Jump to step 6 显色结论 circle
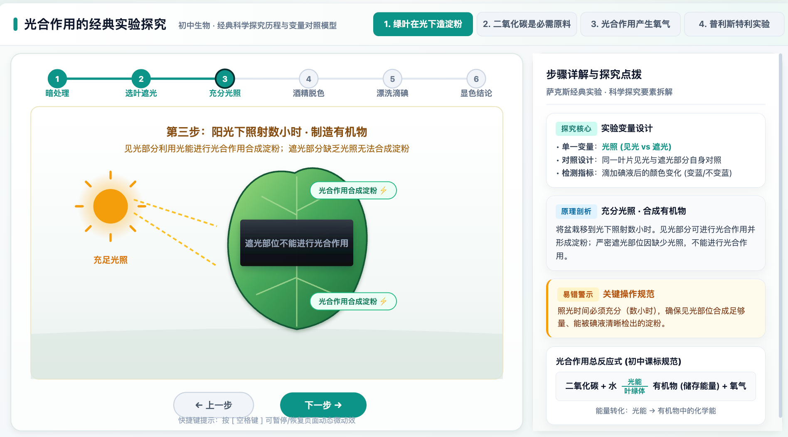 [476, 79]
